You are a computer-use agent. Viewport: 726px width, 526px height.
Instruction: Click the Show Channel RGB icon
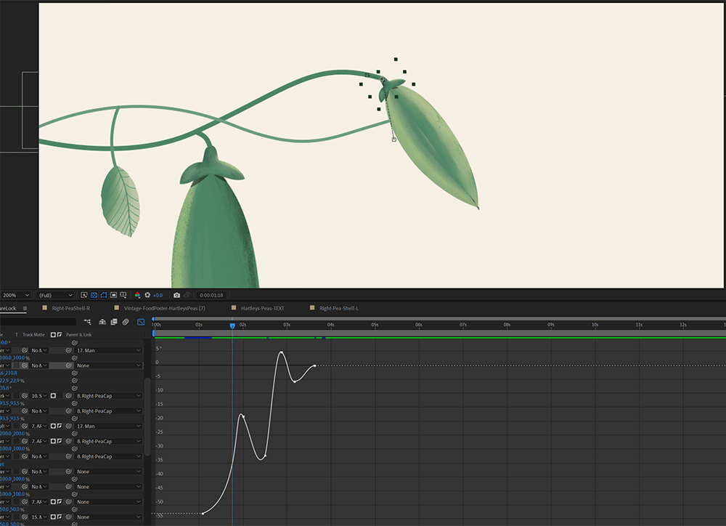[x=137, y=295]
